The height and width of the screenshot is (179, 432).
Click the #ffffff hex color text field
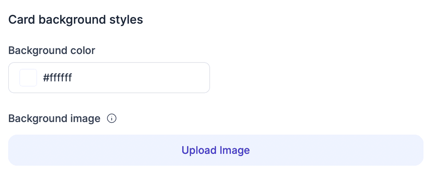coord(58,78)
